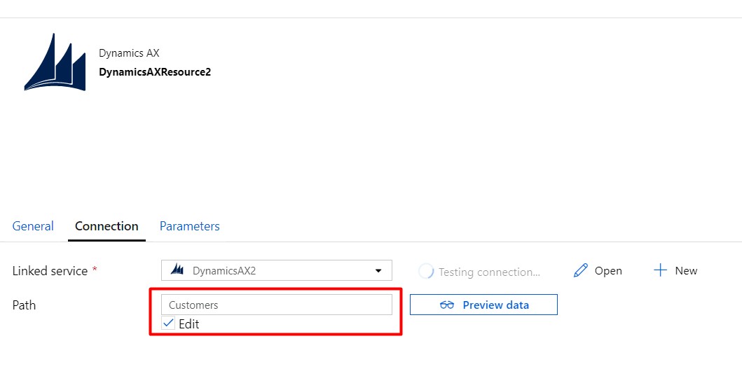This screenshot has width=742, height=383.
Task: Click the Preview data button
Action: pyautogui.click(x=483, y=305)
